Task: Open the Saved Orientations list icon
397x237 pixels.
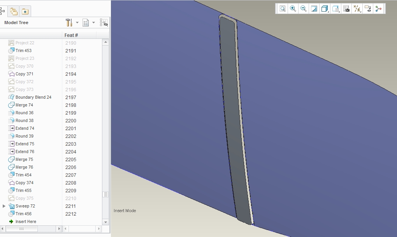Action: click(x=336, y=9)
